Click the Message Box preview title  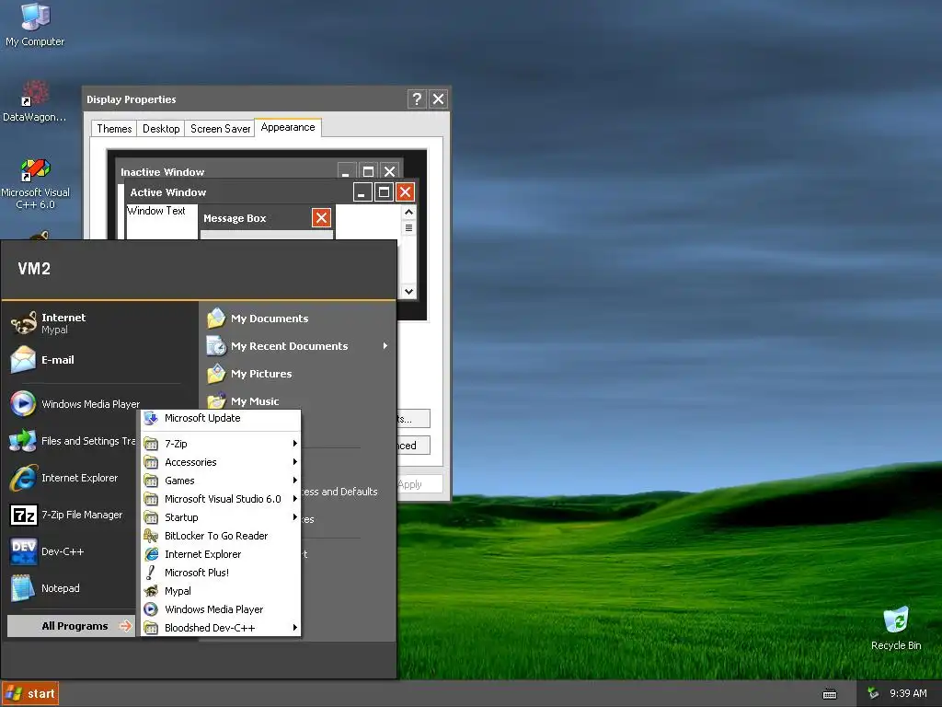pyautogui.click(x=235, y=218)
